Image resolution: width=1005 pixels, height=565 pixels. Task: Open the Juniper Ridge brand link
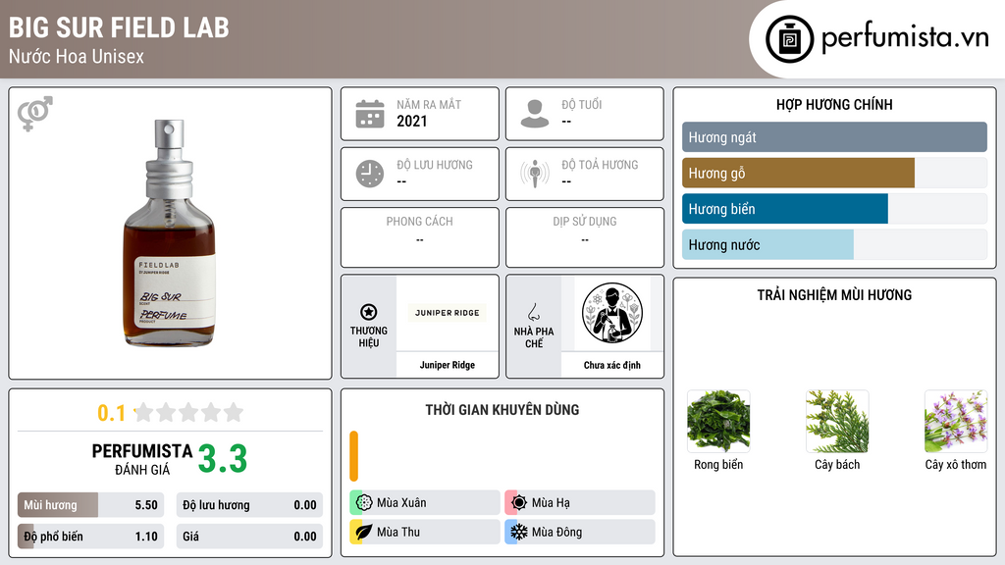[x=448, y=365]
